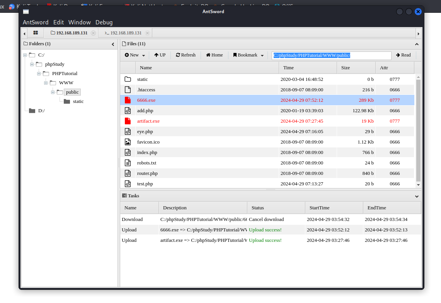Click the Tasks Description column header
This screenshot has width=441, height=303.
tap(203, 208)
